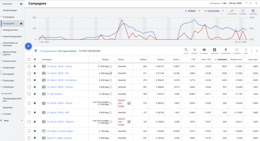Open budget chart icon next to status in 312 clicks row
This screenshot has height=141, width=260.
coord(129,103)
